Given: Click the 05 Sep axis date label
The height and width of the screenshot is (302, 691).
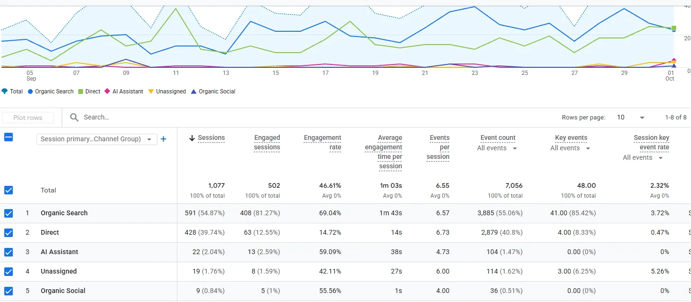Looking at the screenshot, I should point(30,76).
